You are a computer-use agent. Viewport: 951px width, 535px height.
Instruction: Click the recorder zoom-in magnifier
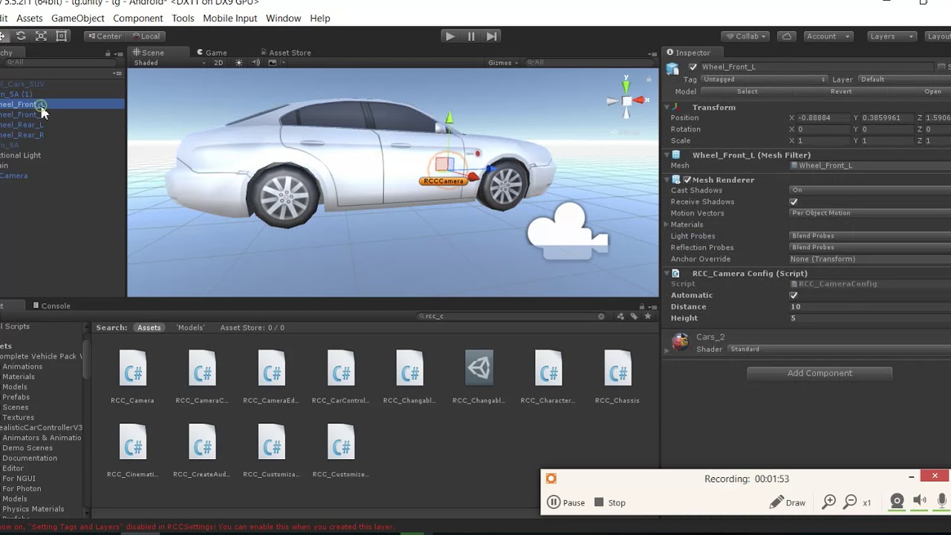tap(829, 502)
